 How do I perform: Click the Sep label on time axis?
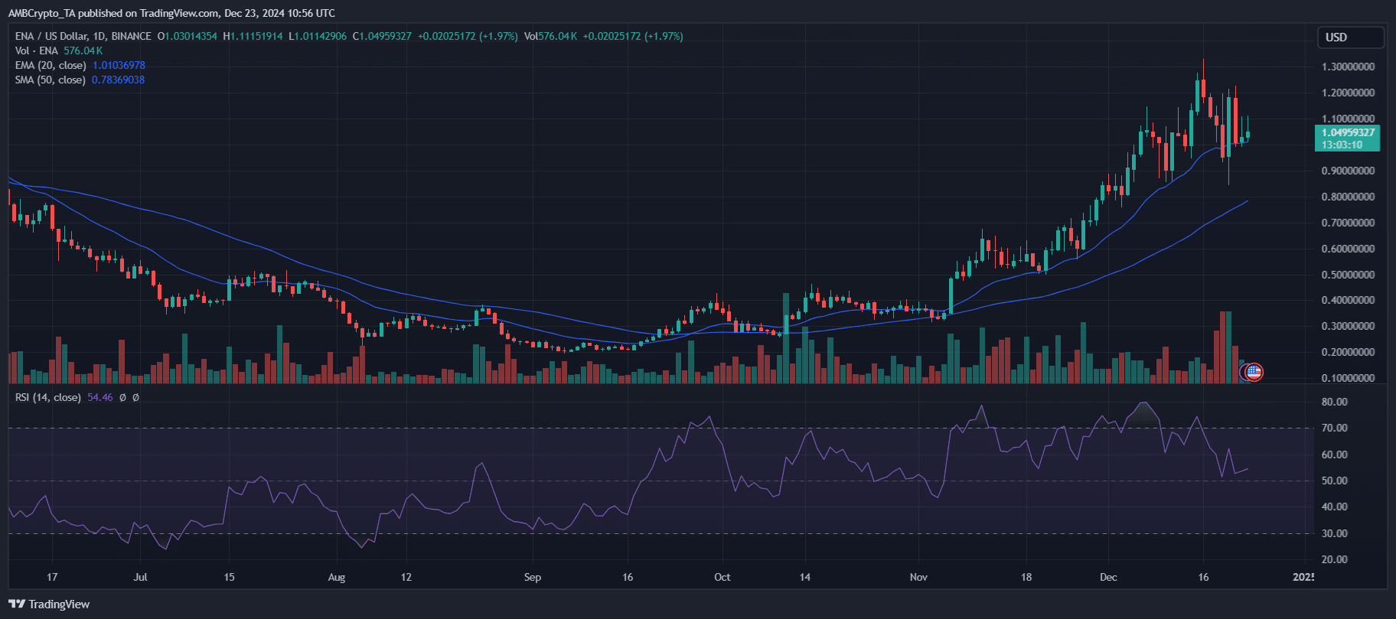[x=533, y=577]
